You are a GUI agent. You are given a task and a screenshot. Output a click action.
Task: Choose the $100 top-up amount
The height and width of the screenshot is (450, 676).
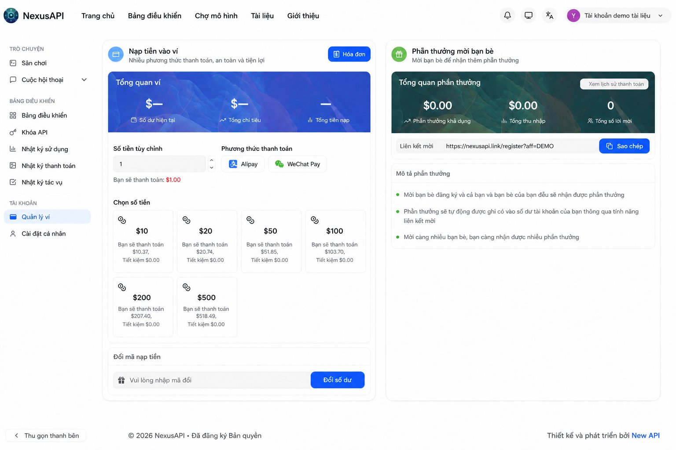pos(336,241)
